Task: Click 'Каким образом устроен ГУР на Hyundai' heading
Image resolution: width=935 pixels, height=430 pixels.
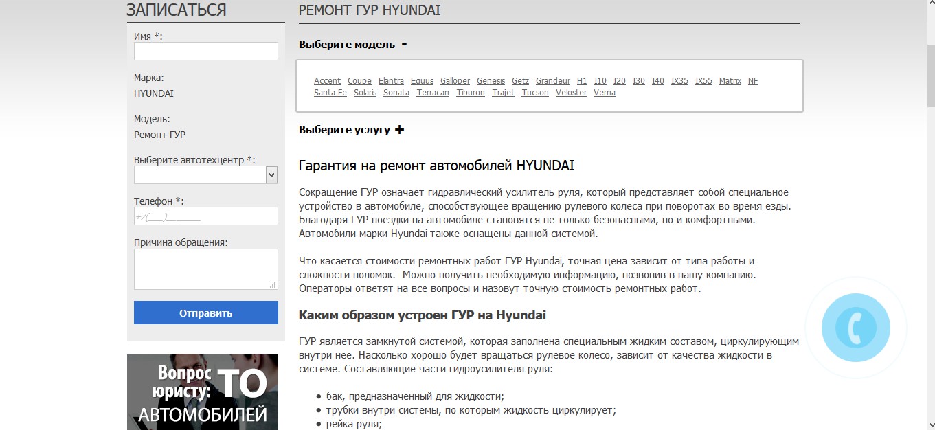Action: tap(423, 315)
